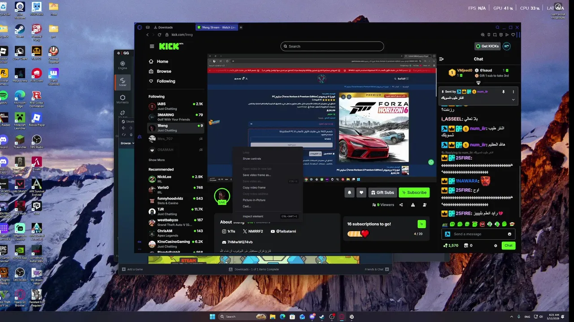This screenshot has width=574, height=322.
Task: Switch to the Downloads browser tab
Action: 162,27
